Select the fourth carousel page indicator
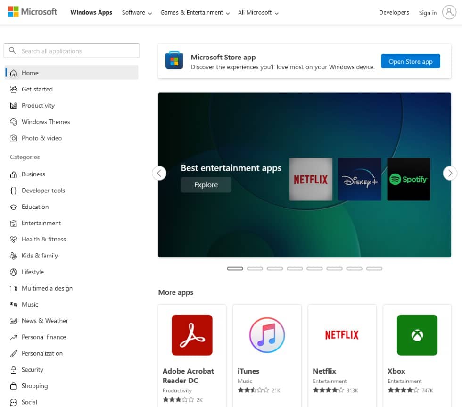Viewport: 462px width, 407px height. 295,268
